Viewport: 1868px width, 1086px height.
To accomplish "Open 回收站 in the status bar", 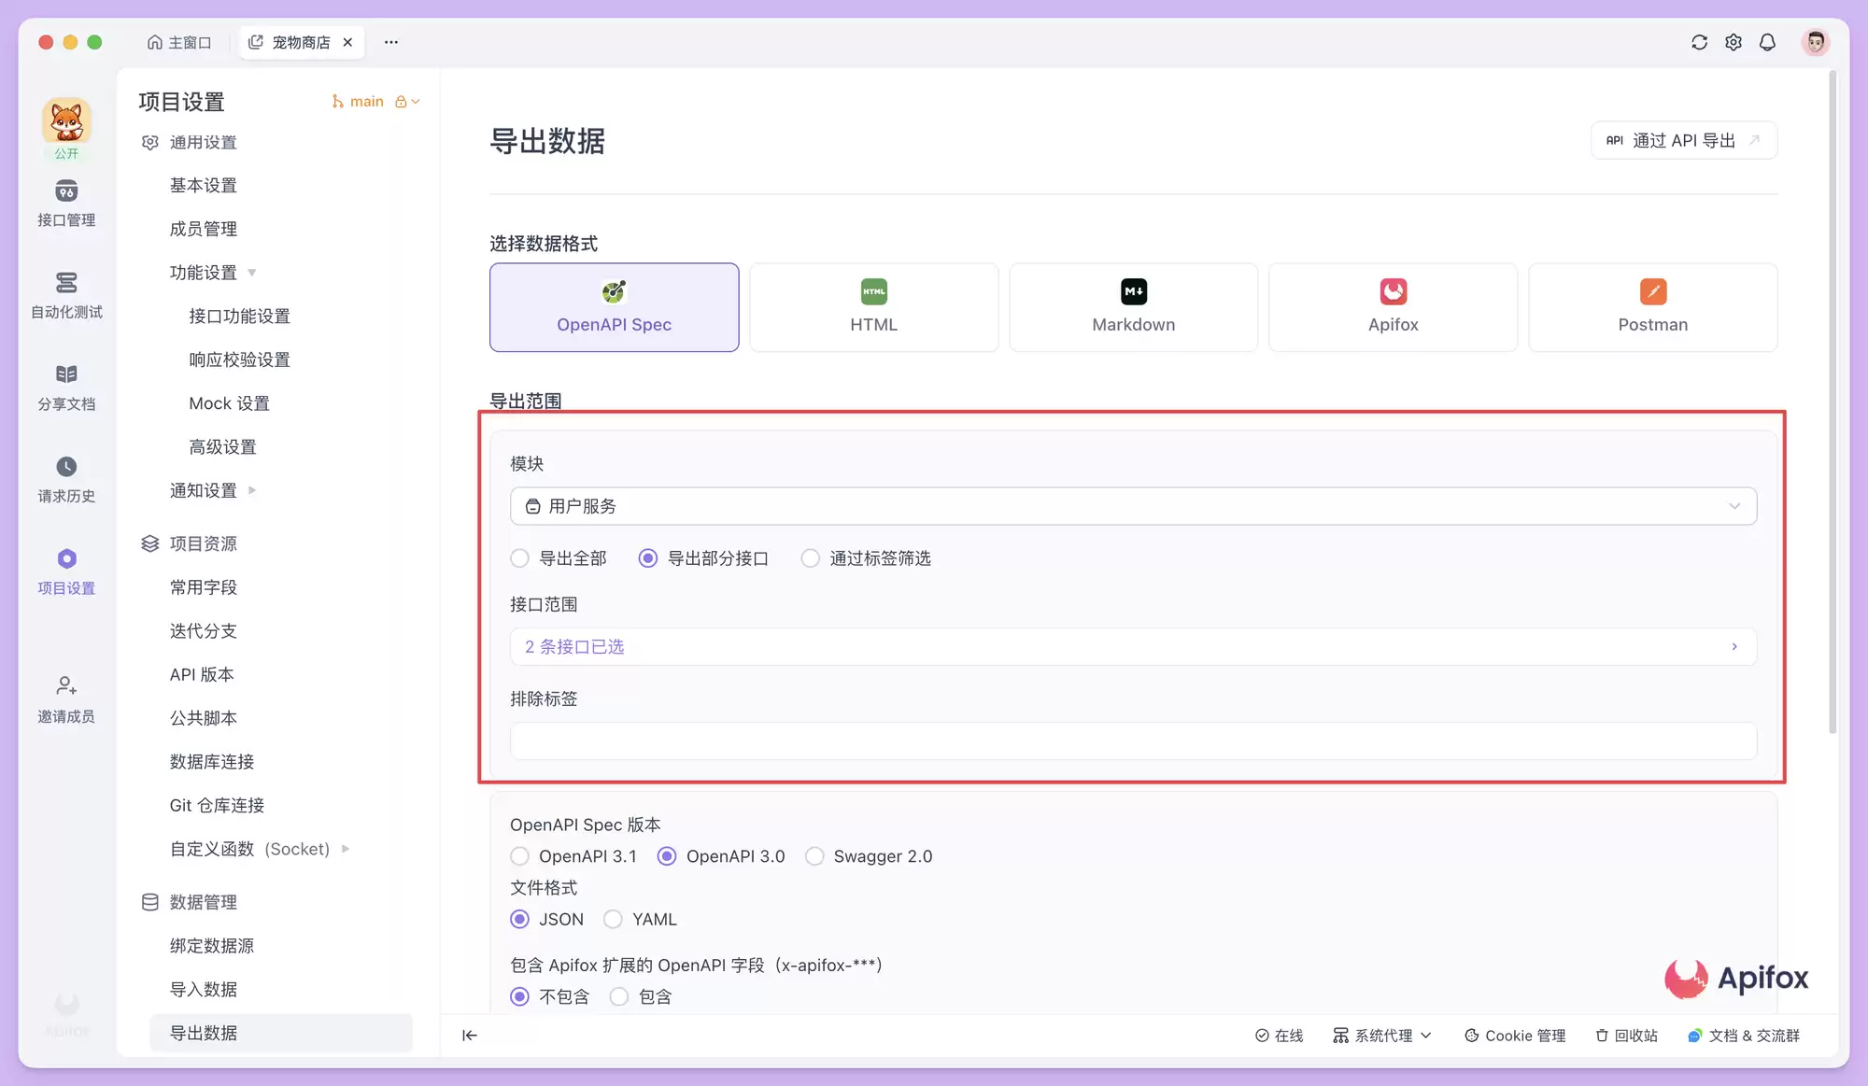I will (x=1626, y=1036).
